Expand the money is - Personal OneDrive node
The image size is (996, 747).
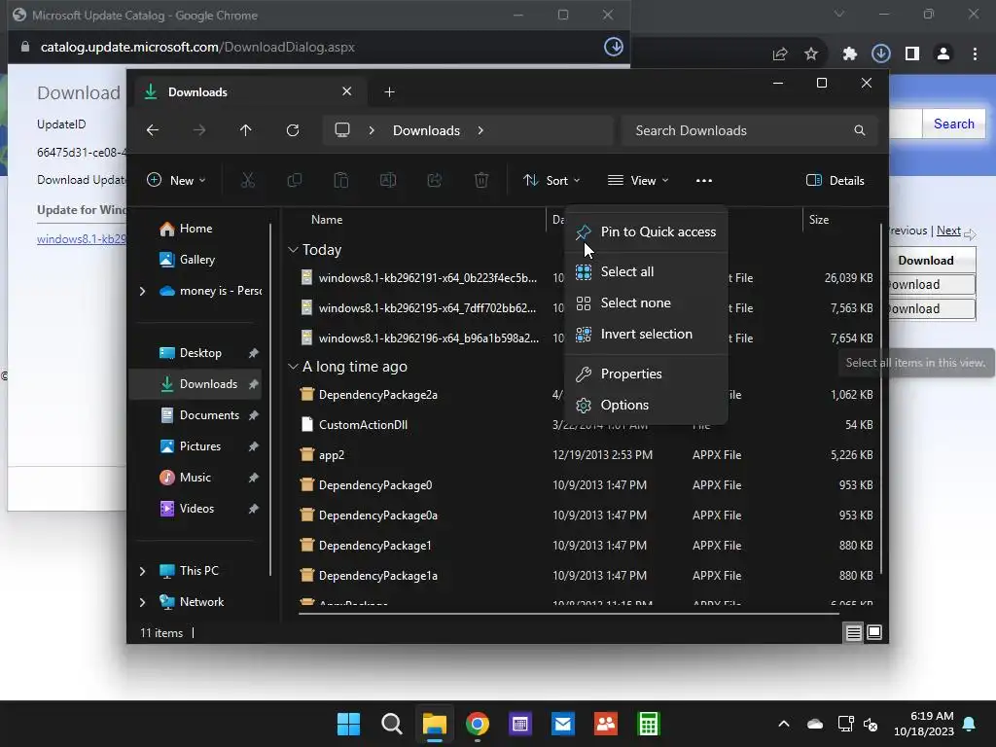click(x=142, y=291)
